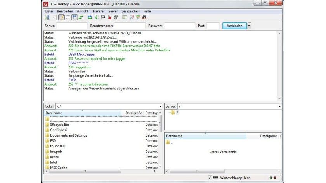Open the Hilfe menu

pos(147,11)
